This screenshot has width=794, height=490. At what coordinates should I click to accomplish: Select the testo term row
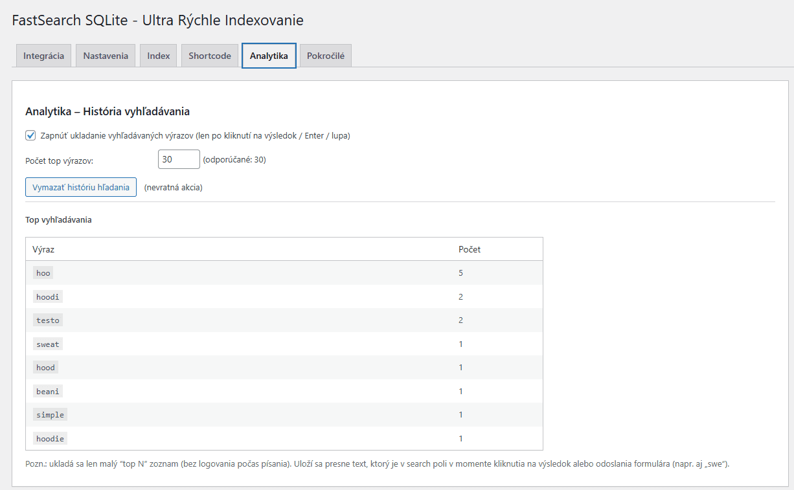click(x=47, y=320)
